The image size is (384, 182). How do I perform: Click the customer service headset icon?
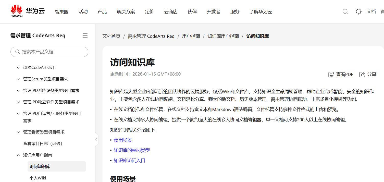coord(358,11)
